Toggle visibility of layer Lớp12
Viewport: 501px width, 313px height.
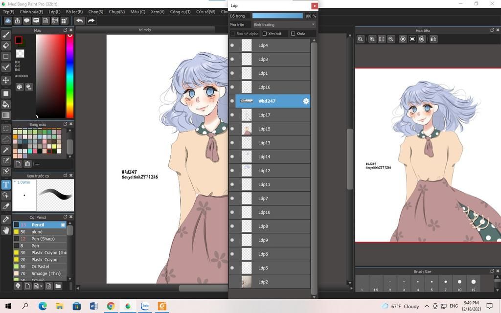[x=232, y=171]
